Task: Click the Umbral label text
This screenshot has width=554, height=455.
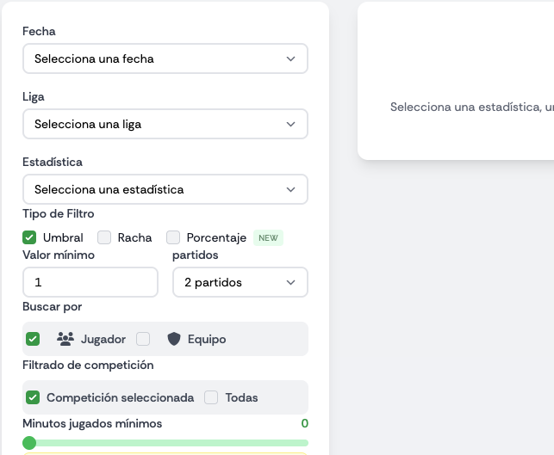Action: click(x=63, y=237)
